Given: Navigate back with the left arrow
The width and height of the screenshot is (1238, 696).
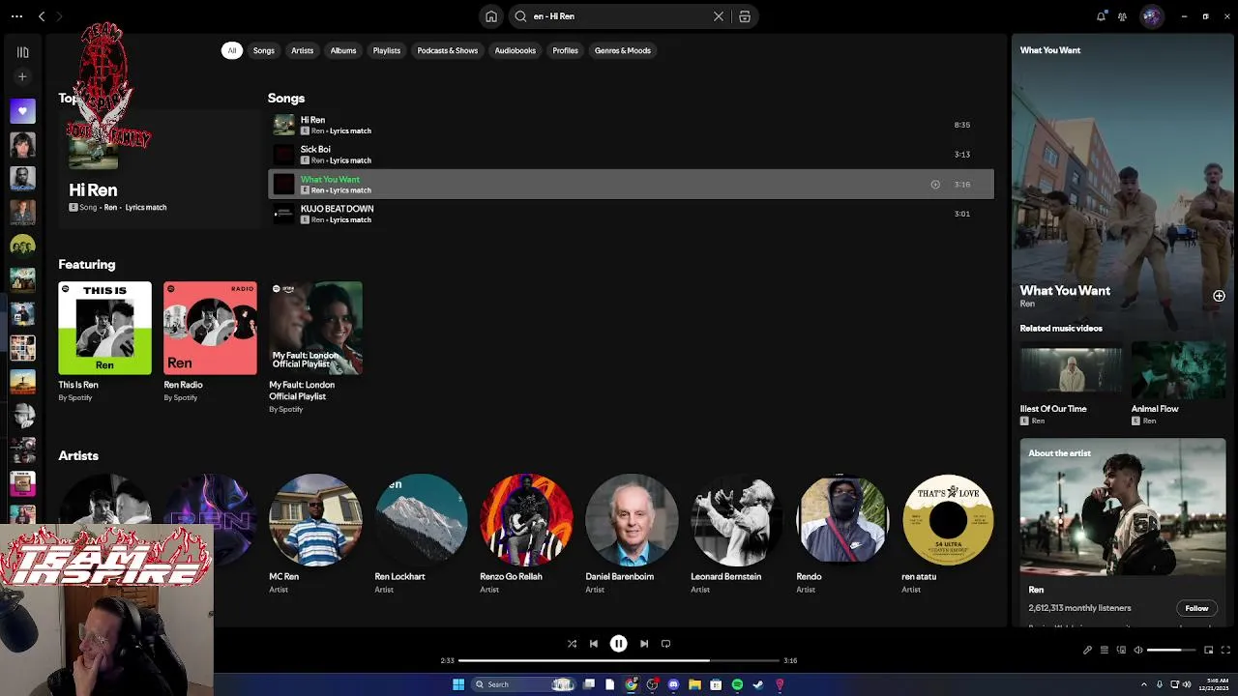Looking at the screenshot, I should pos(42,16).
